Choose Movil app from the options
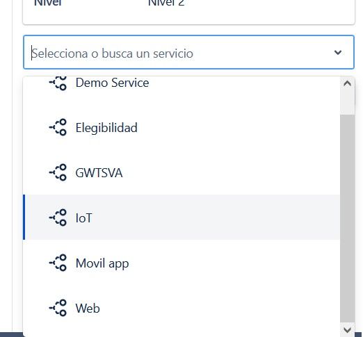 [181, 263]
